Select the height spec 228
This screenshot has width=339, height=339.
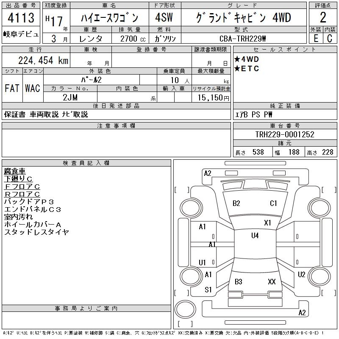tap(328, 152)
